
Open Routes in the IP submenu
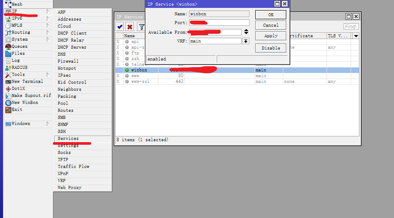coord(82,111)
